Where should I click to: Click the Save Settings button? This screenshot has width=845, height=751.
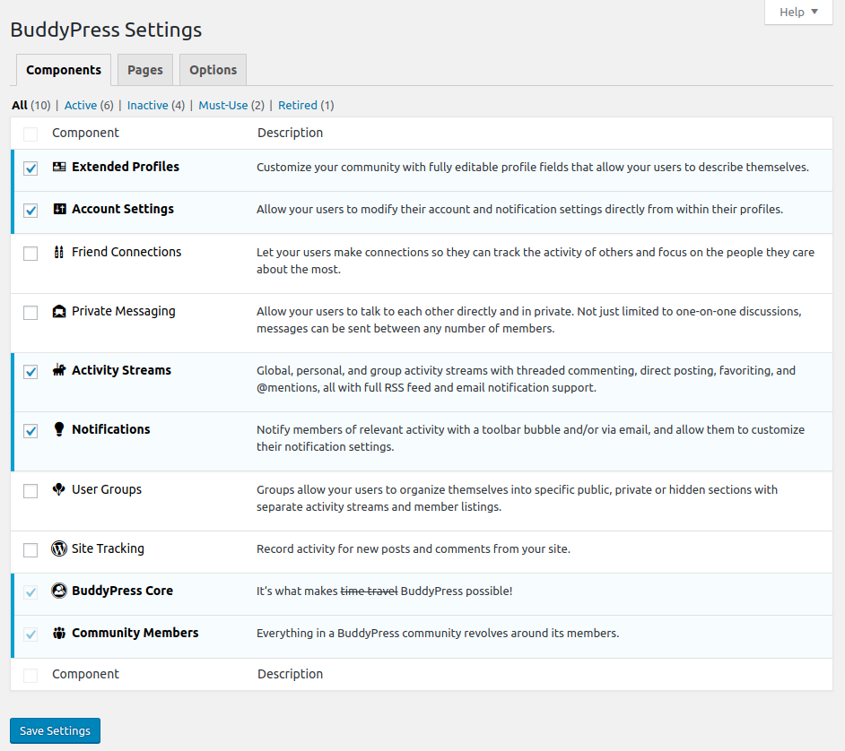pyautogui.click(x=55, y=730)
